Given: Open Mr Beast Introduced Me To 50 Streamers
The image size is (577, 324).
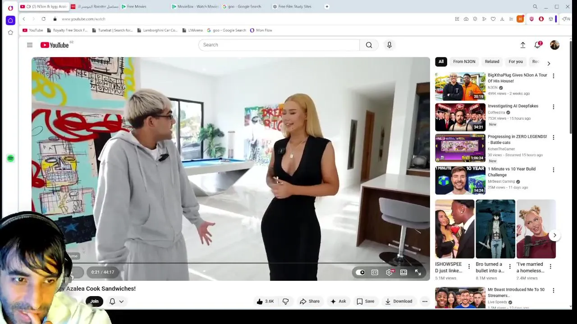Looking at the screenshot, I should pos(516,292).
